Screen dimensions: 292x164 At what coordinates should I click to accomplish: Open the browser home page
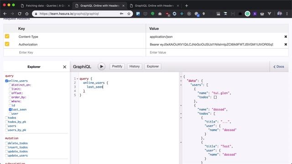[27, 14]
